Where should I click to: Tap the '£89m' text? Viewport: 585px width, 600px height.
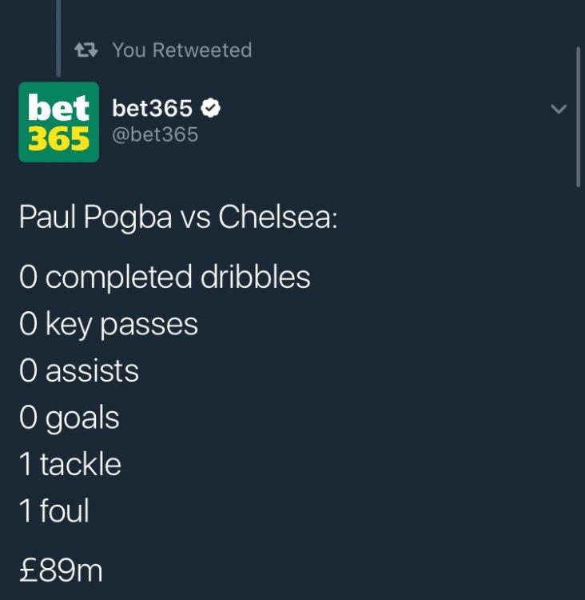click(x=61, y=570)
